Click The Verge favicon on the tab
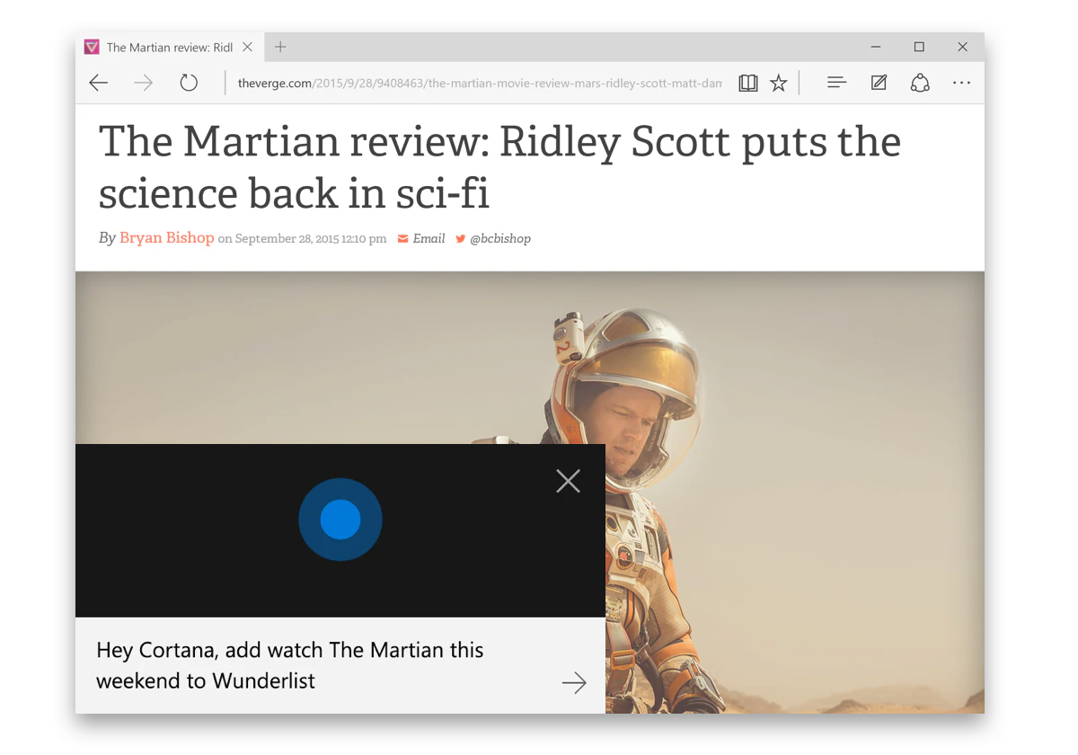The height and width of the screenshot is (755, 1078). click(x=92, y=47)
